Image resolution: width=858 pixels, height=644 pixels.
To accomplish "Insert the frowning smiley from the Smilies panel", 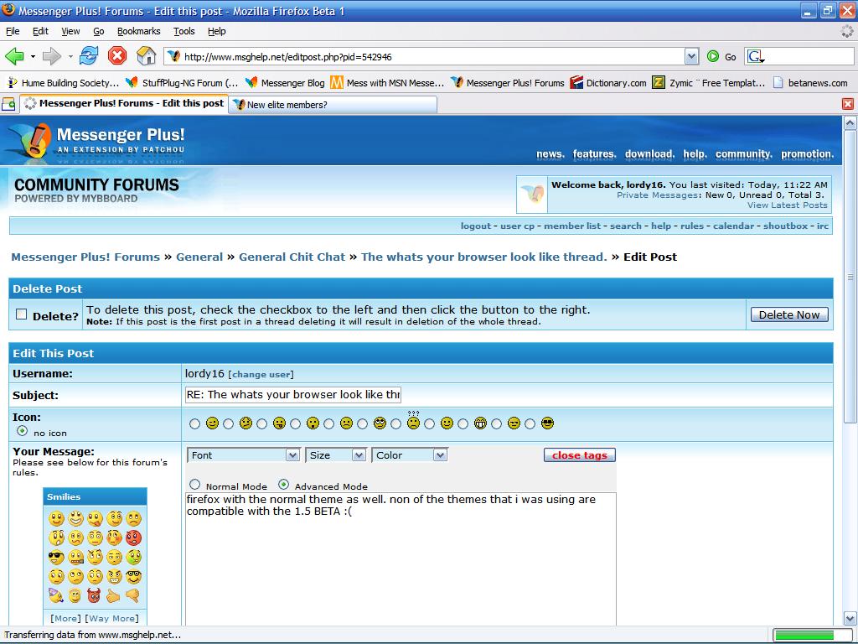I will (x=133, y=518).
